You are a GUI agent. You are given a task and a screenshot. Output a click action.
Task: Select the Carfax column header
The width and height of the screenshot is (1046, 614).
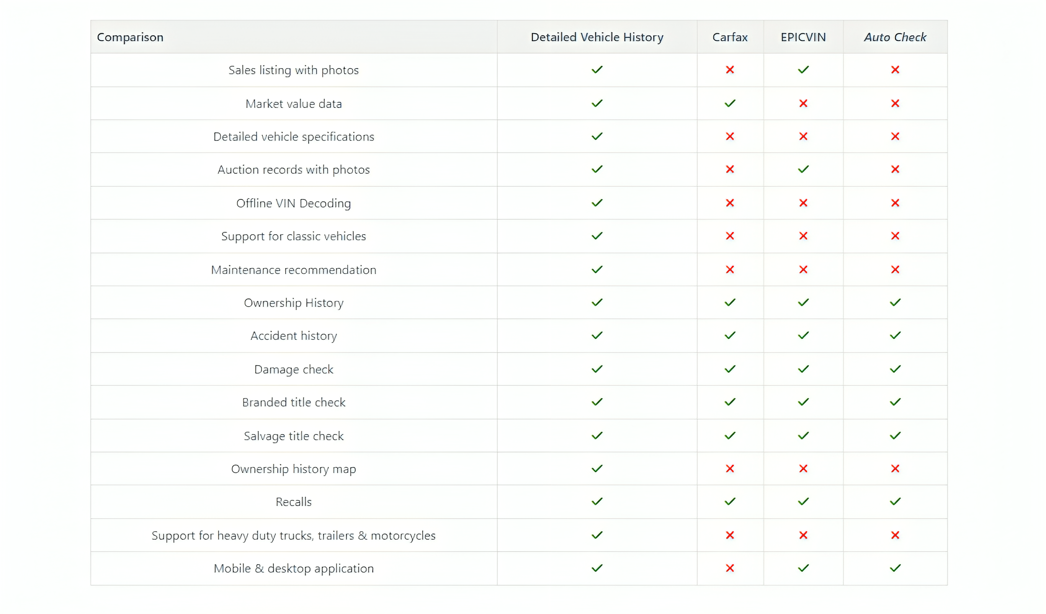tap(730, 38)
